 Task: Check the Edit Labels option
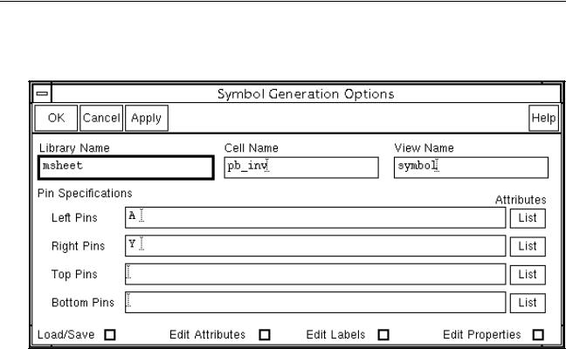click(x=383, y=335)
